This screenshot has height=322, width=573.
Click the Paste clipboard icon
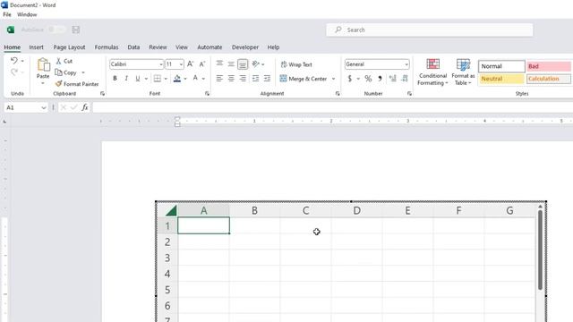[43, 64]
